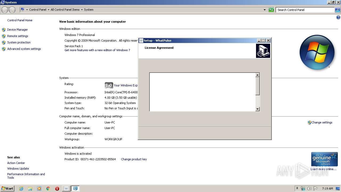
Task: Click the Show desktop button
Action: coord(338,189)
